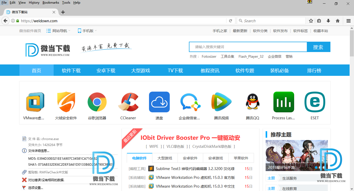Viewport: 354px width, 191px height.
Task: Click the browser Search box
Action: [x=271, y=21]
